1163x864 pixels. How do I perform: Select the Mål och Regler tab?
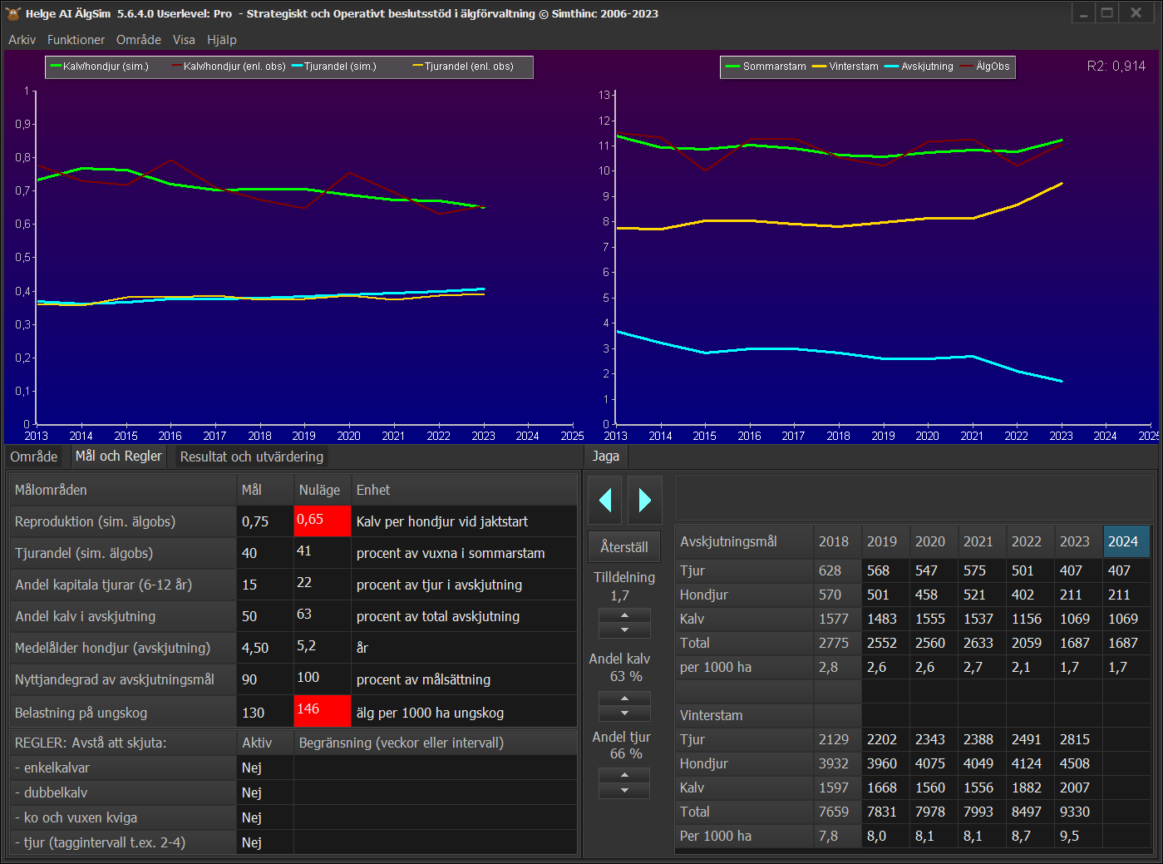tap(118, 456)
